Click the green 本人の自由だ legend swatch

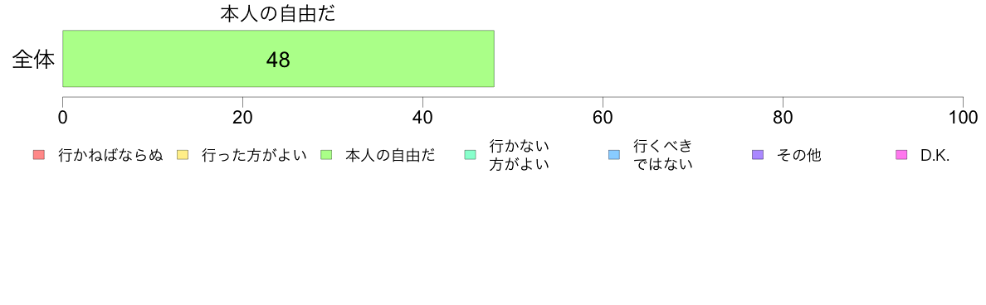point(326,155)
